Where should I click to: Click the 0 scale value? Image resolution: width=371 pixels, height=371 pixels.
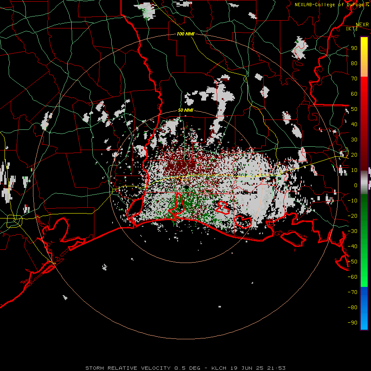(356, 185)
